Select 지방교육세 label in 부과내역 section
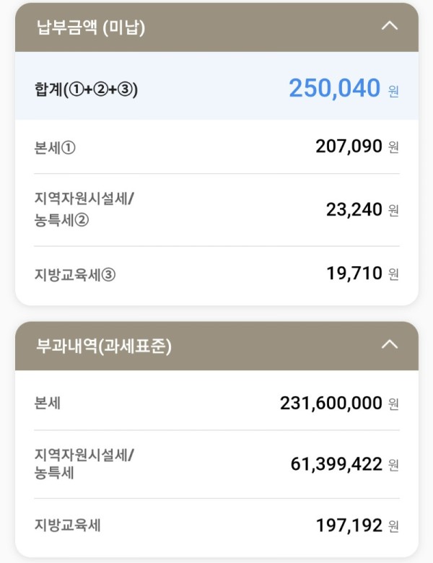Viewport: 433px width, 563px height. tap(67, 525)
